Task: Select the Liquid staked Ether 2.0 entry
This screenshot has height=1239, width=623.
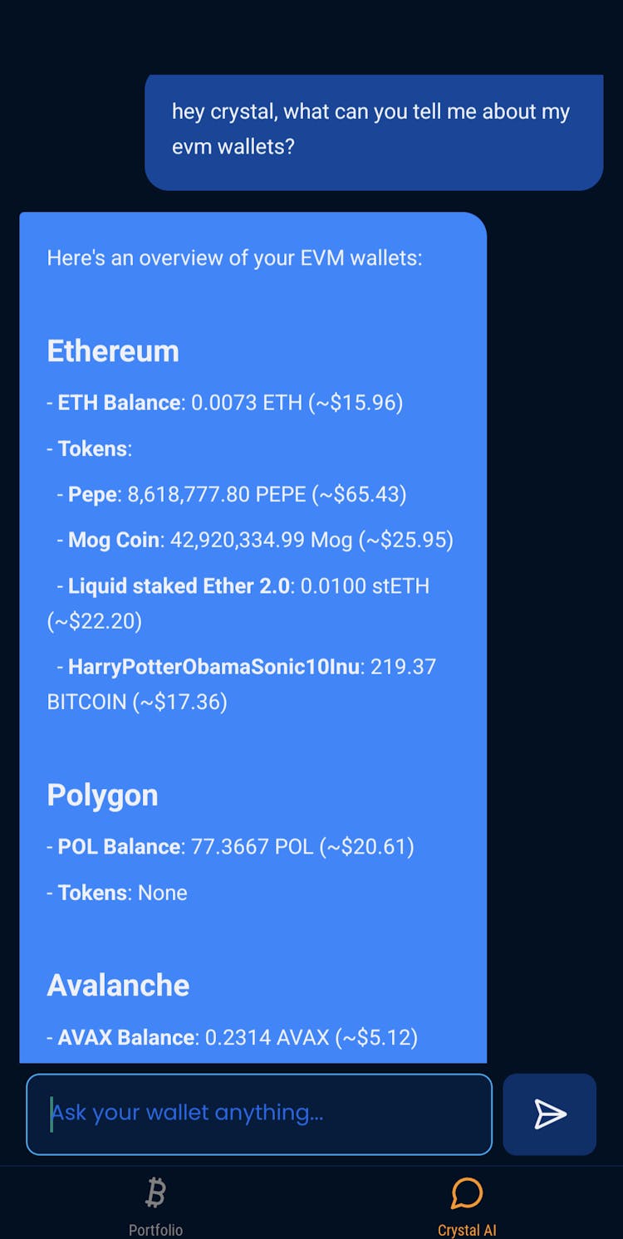Action: point(238,603)
